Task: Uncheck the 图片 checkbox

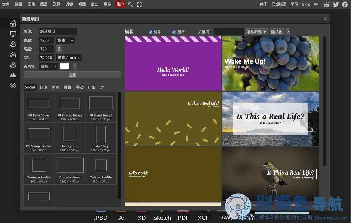Action: click(x=174, y=32)
